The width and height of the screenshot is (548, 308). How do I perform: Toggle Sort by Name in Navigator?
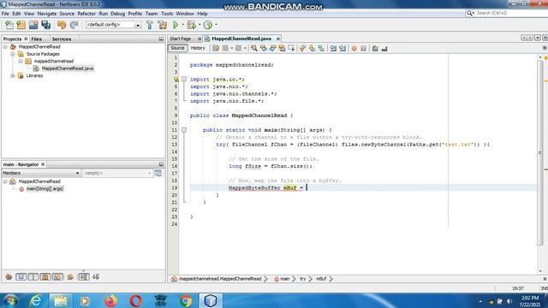click(84, 277)
